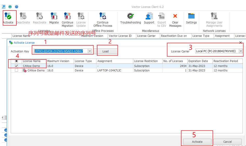246x146 pixels.
Task: Click the License Update icon
Action: [81, 16]
